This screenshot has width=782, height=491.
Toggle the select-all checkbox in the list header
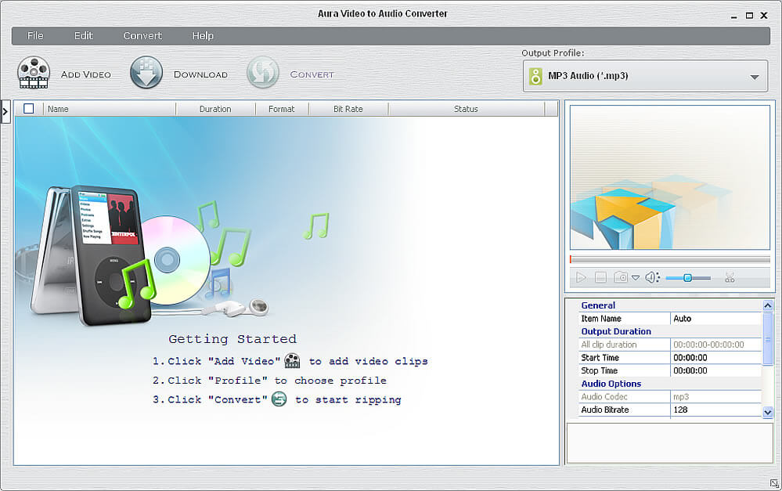click(29, 108)
